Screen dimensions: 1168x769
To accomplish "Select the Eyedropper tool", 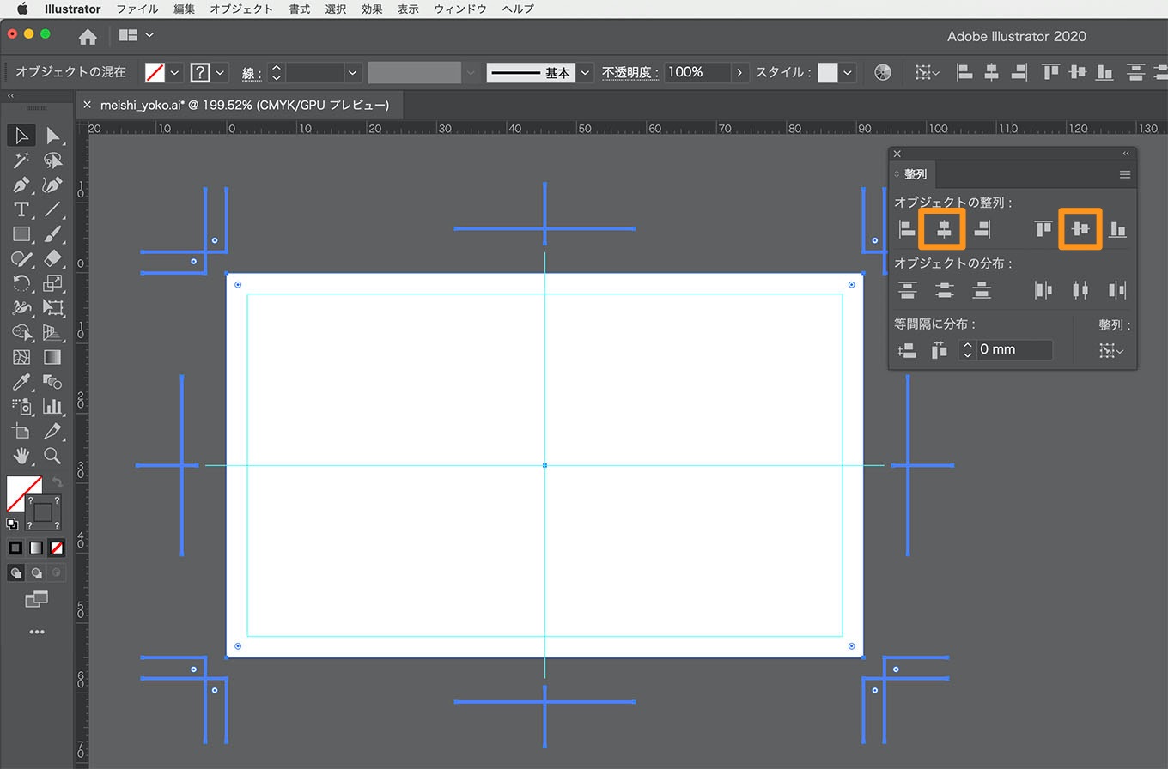I will tap(21, 382).
